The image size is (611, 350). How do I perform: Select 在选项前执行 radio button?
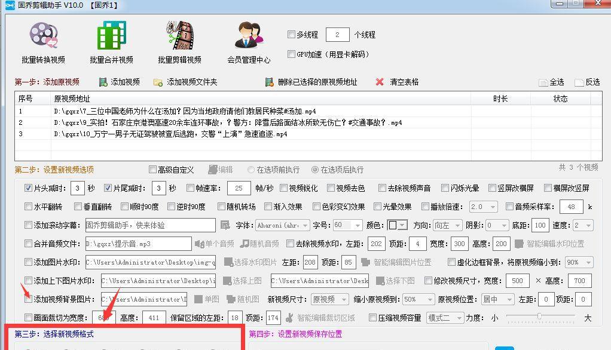click(x=251, y=170)
